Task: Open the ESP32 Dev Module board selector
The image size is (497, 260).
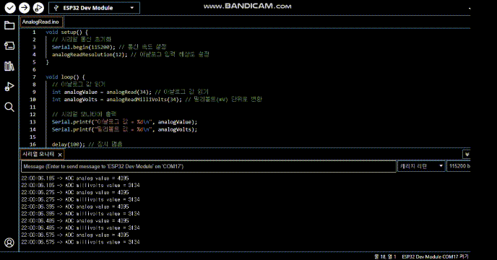Action: (94, 8)
